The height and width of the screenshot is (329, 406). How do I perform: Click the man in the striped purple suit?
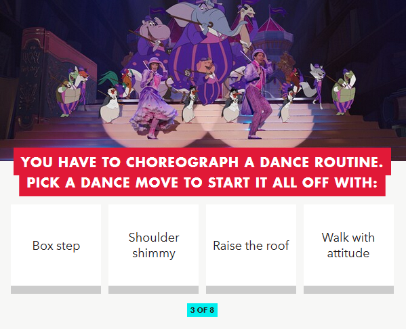[x=258, y=94]
